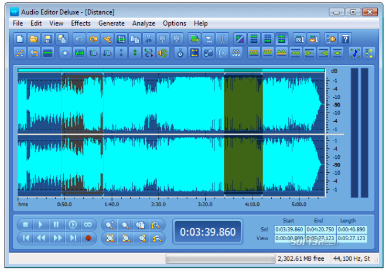The image size is (389, 273).
Task: Click the sound waves echo icon
Action: tap(223, 53)
